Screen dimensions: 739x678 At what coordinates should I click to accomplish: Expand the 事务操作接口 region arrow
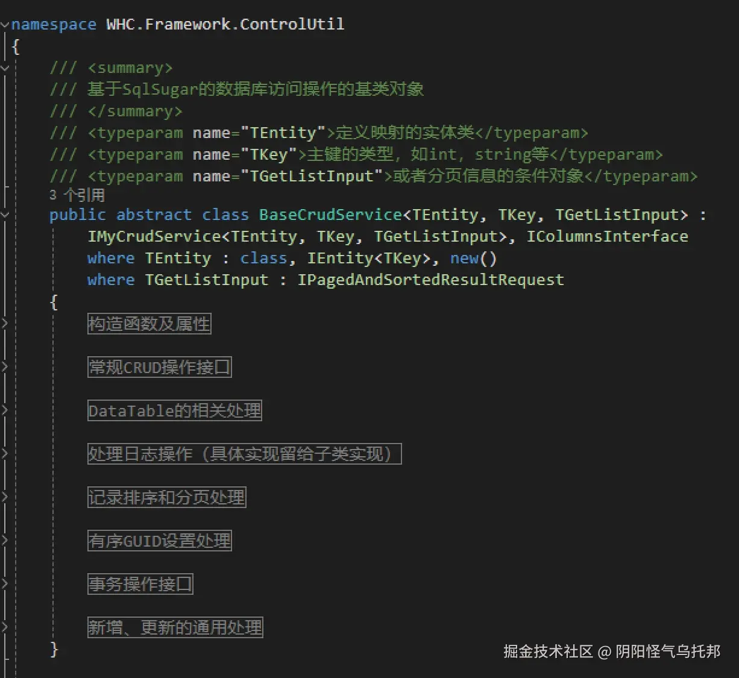pos(5,584)
